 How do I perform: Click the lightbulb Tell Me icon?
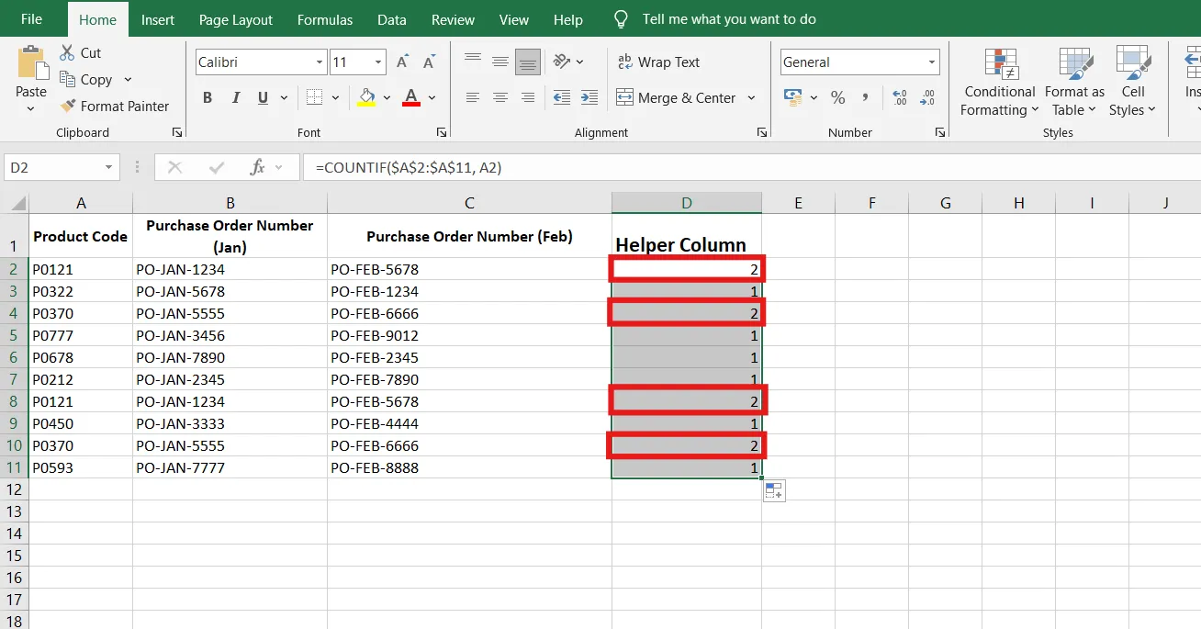point(622,19)
